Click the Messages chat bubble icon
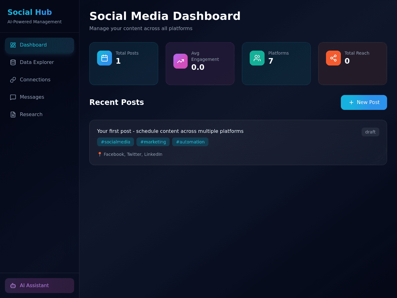Viewport: 397px width, 298px height. click(13, 97)
